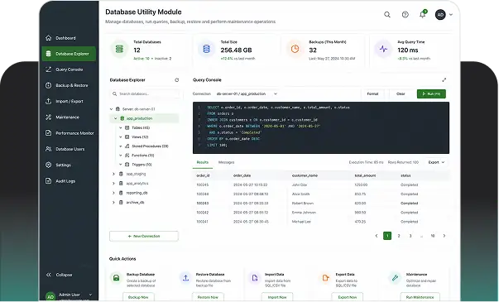499x302 pixels.
Task: Click Settings gear icon in sidebar
Action: (x=48, y=165)
